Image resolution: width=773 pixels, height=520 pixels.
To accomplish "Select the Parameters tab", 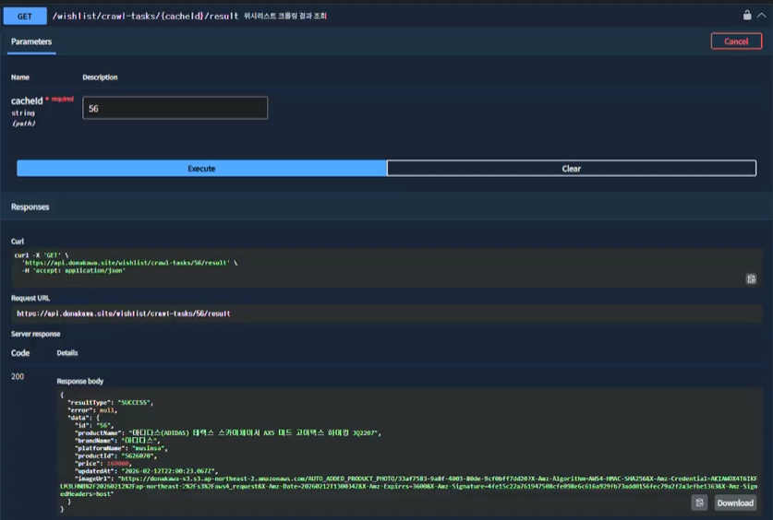I will coord(31,41).
